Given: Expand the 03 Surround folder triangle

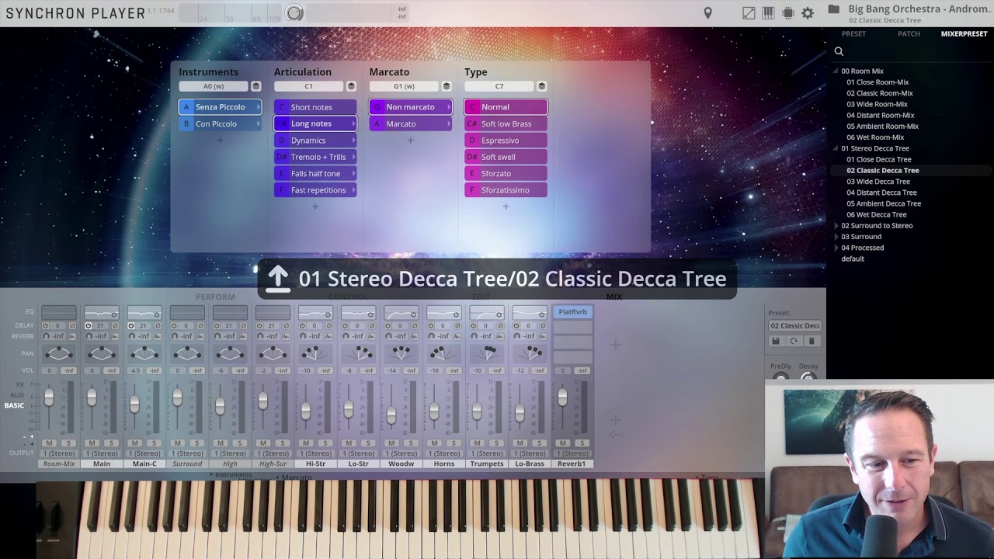Looking at the screenshot, I should coord(836,237).
